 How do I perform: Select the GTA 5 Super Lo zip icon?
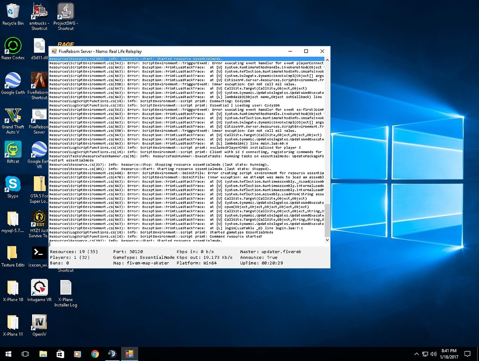tap(39, 190)
